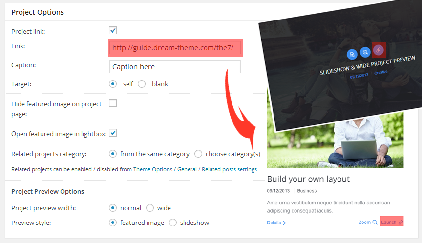Click the magnifier zoom icon on the dark preview
The width and height of the screenshot is (422, 243).
pyautogui.click(x=365, y=52)
